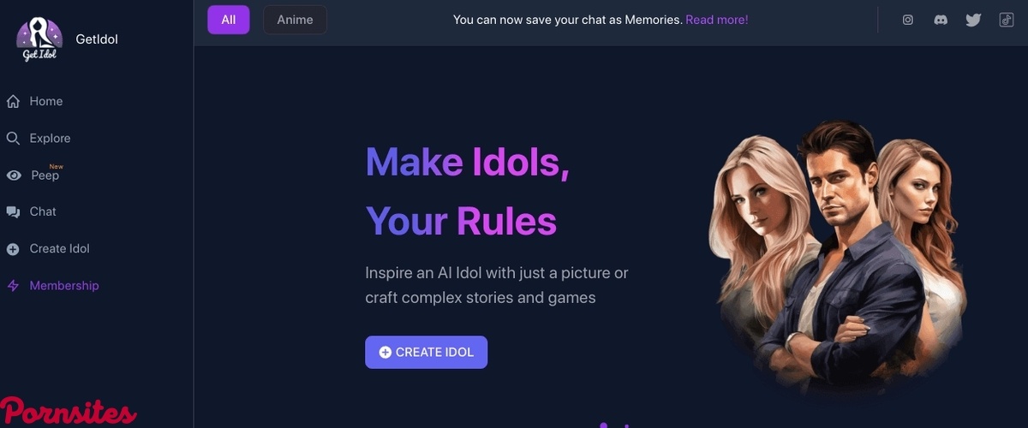
Task: Click the Pornsites watermark logo
Action: click(x=69, y=413)
